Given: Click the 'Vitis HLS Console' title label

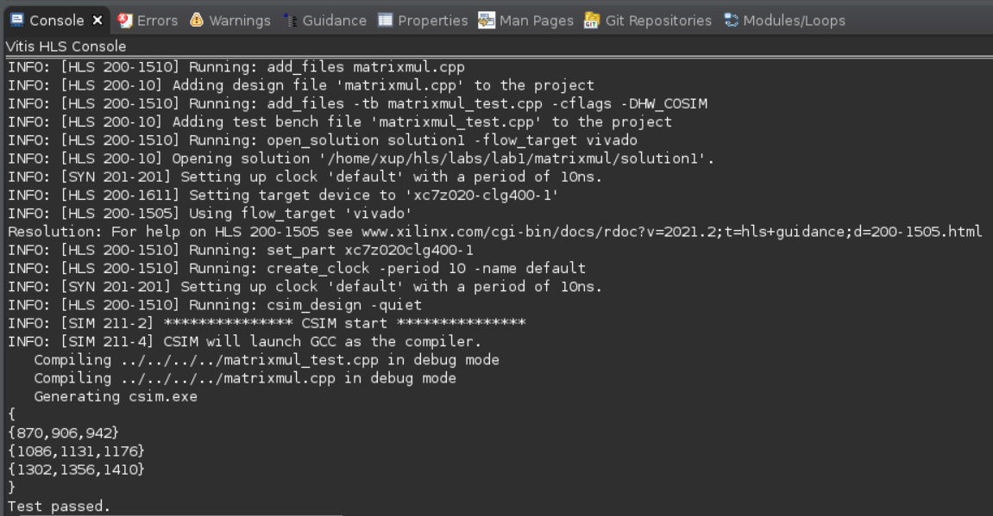Looking at the screenshot, I should (66, 47).
